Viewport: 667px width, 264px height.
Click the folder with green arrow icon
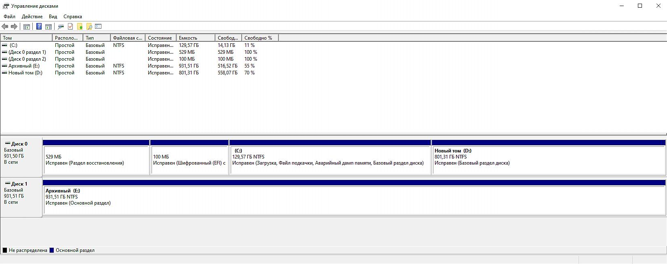coord(80,27)
